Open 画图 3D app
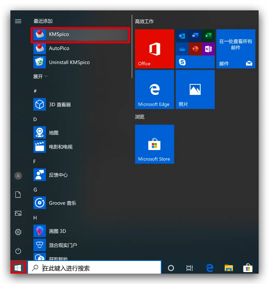The image size is (269, 284). [x=80, y=231]
